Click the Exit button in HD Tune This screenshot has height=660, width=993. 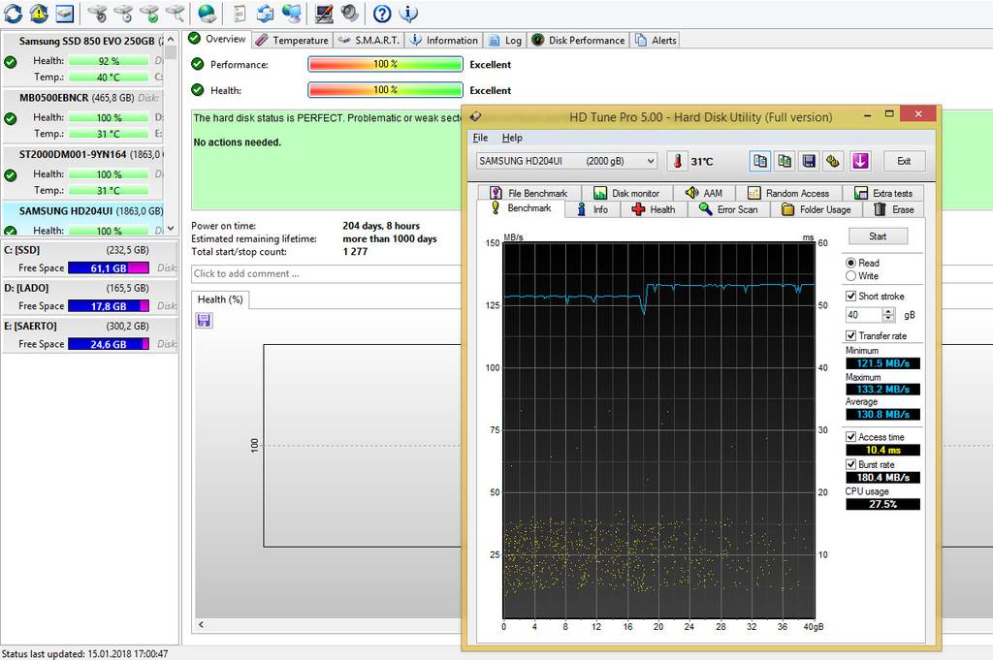click(x=903, y=161)
